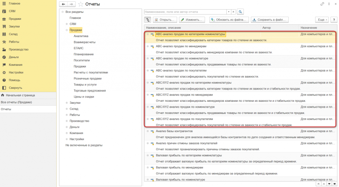339x187 pixels.
Task: Open the Продажи sidebar menu section
Action: coord(15,19)
